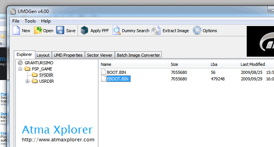
Task: Click the Dummy Search toolbar label
Action: pos(135,31)
